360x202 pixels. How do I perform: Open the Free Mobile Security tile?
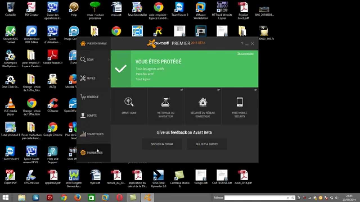click(240, 106)
